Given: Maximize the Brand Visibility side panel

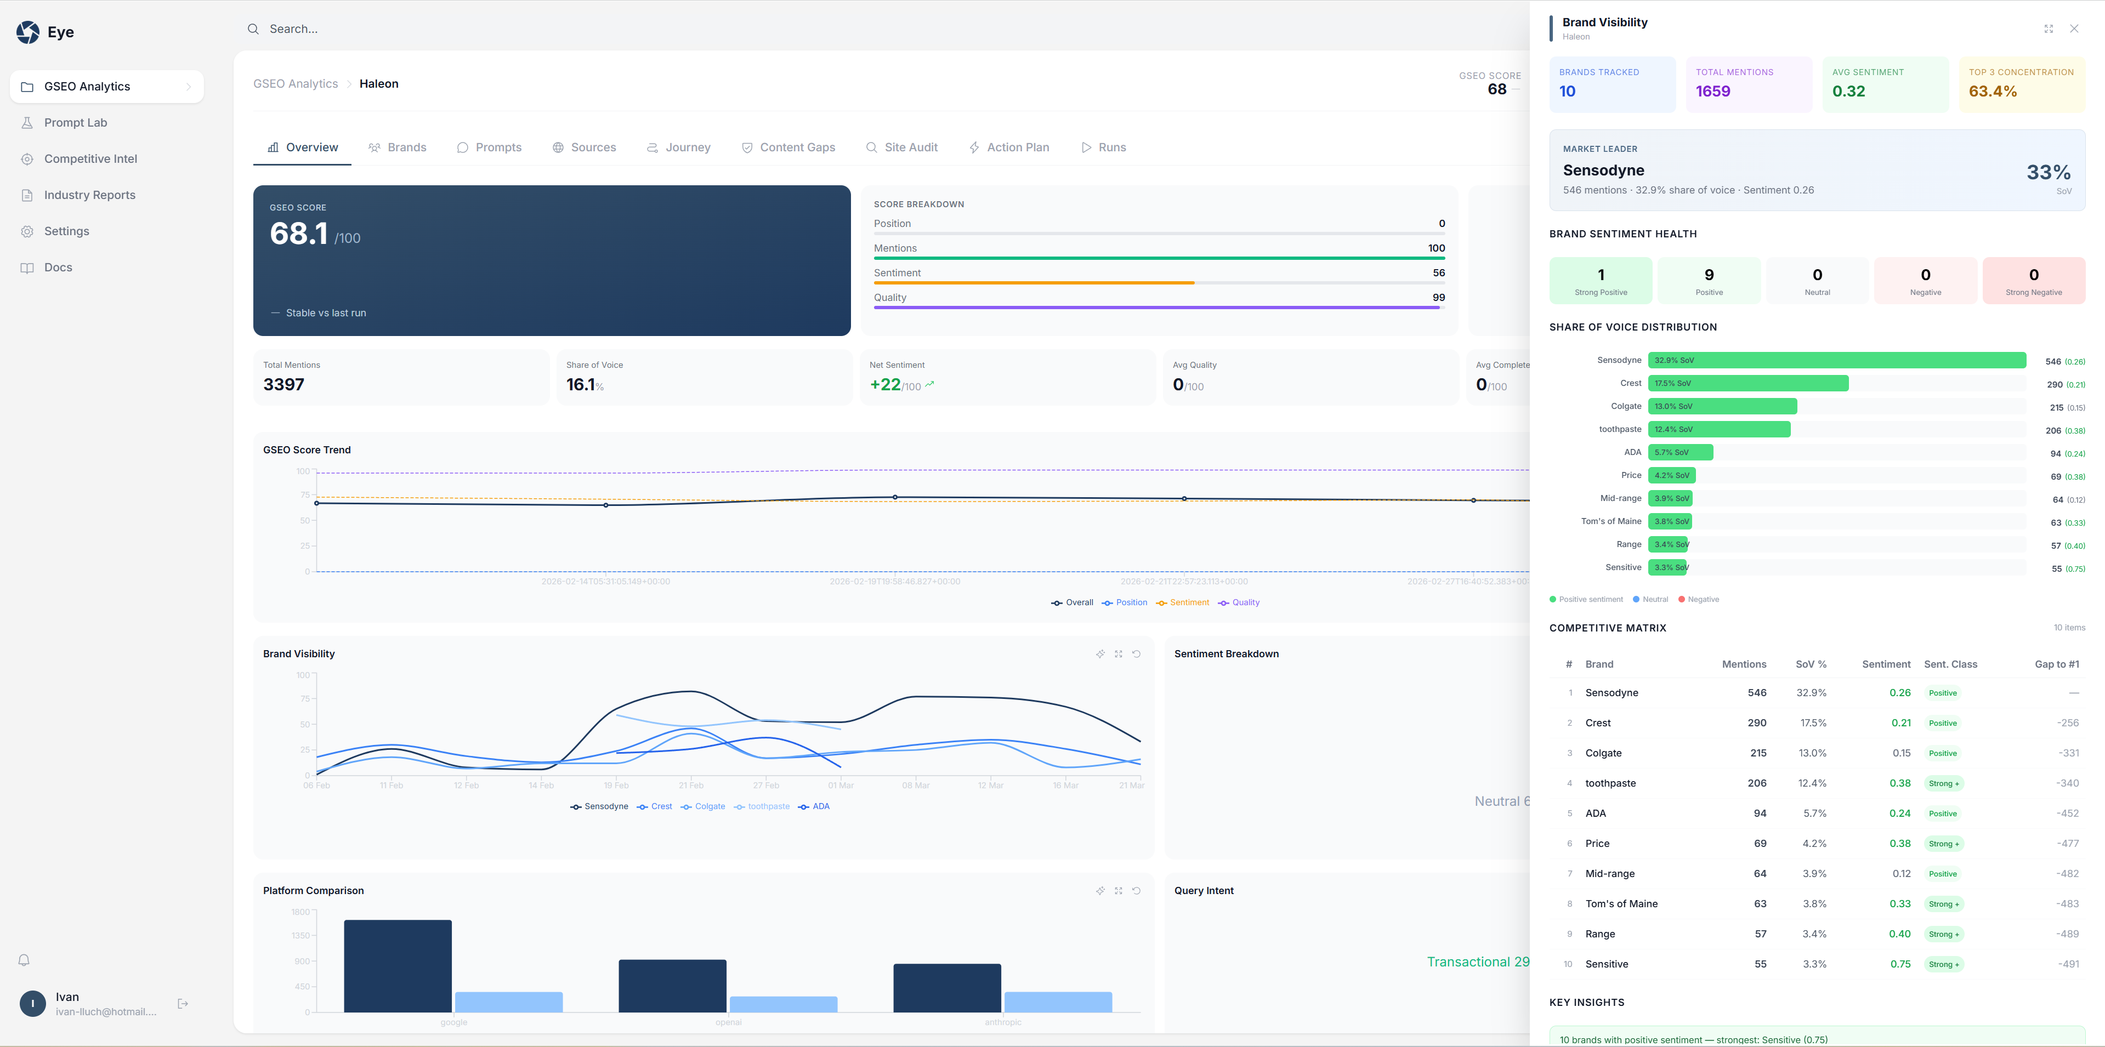Looking at the screenshot, I should pyautogui.click(x=2049, y=29).
